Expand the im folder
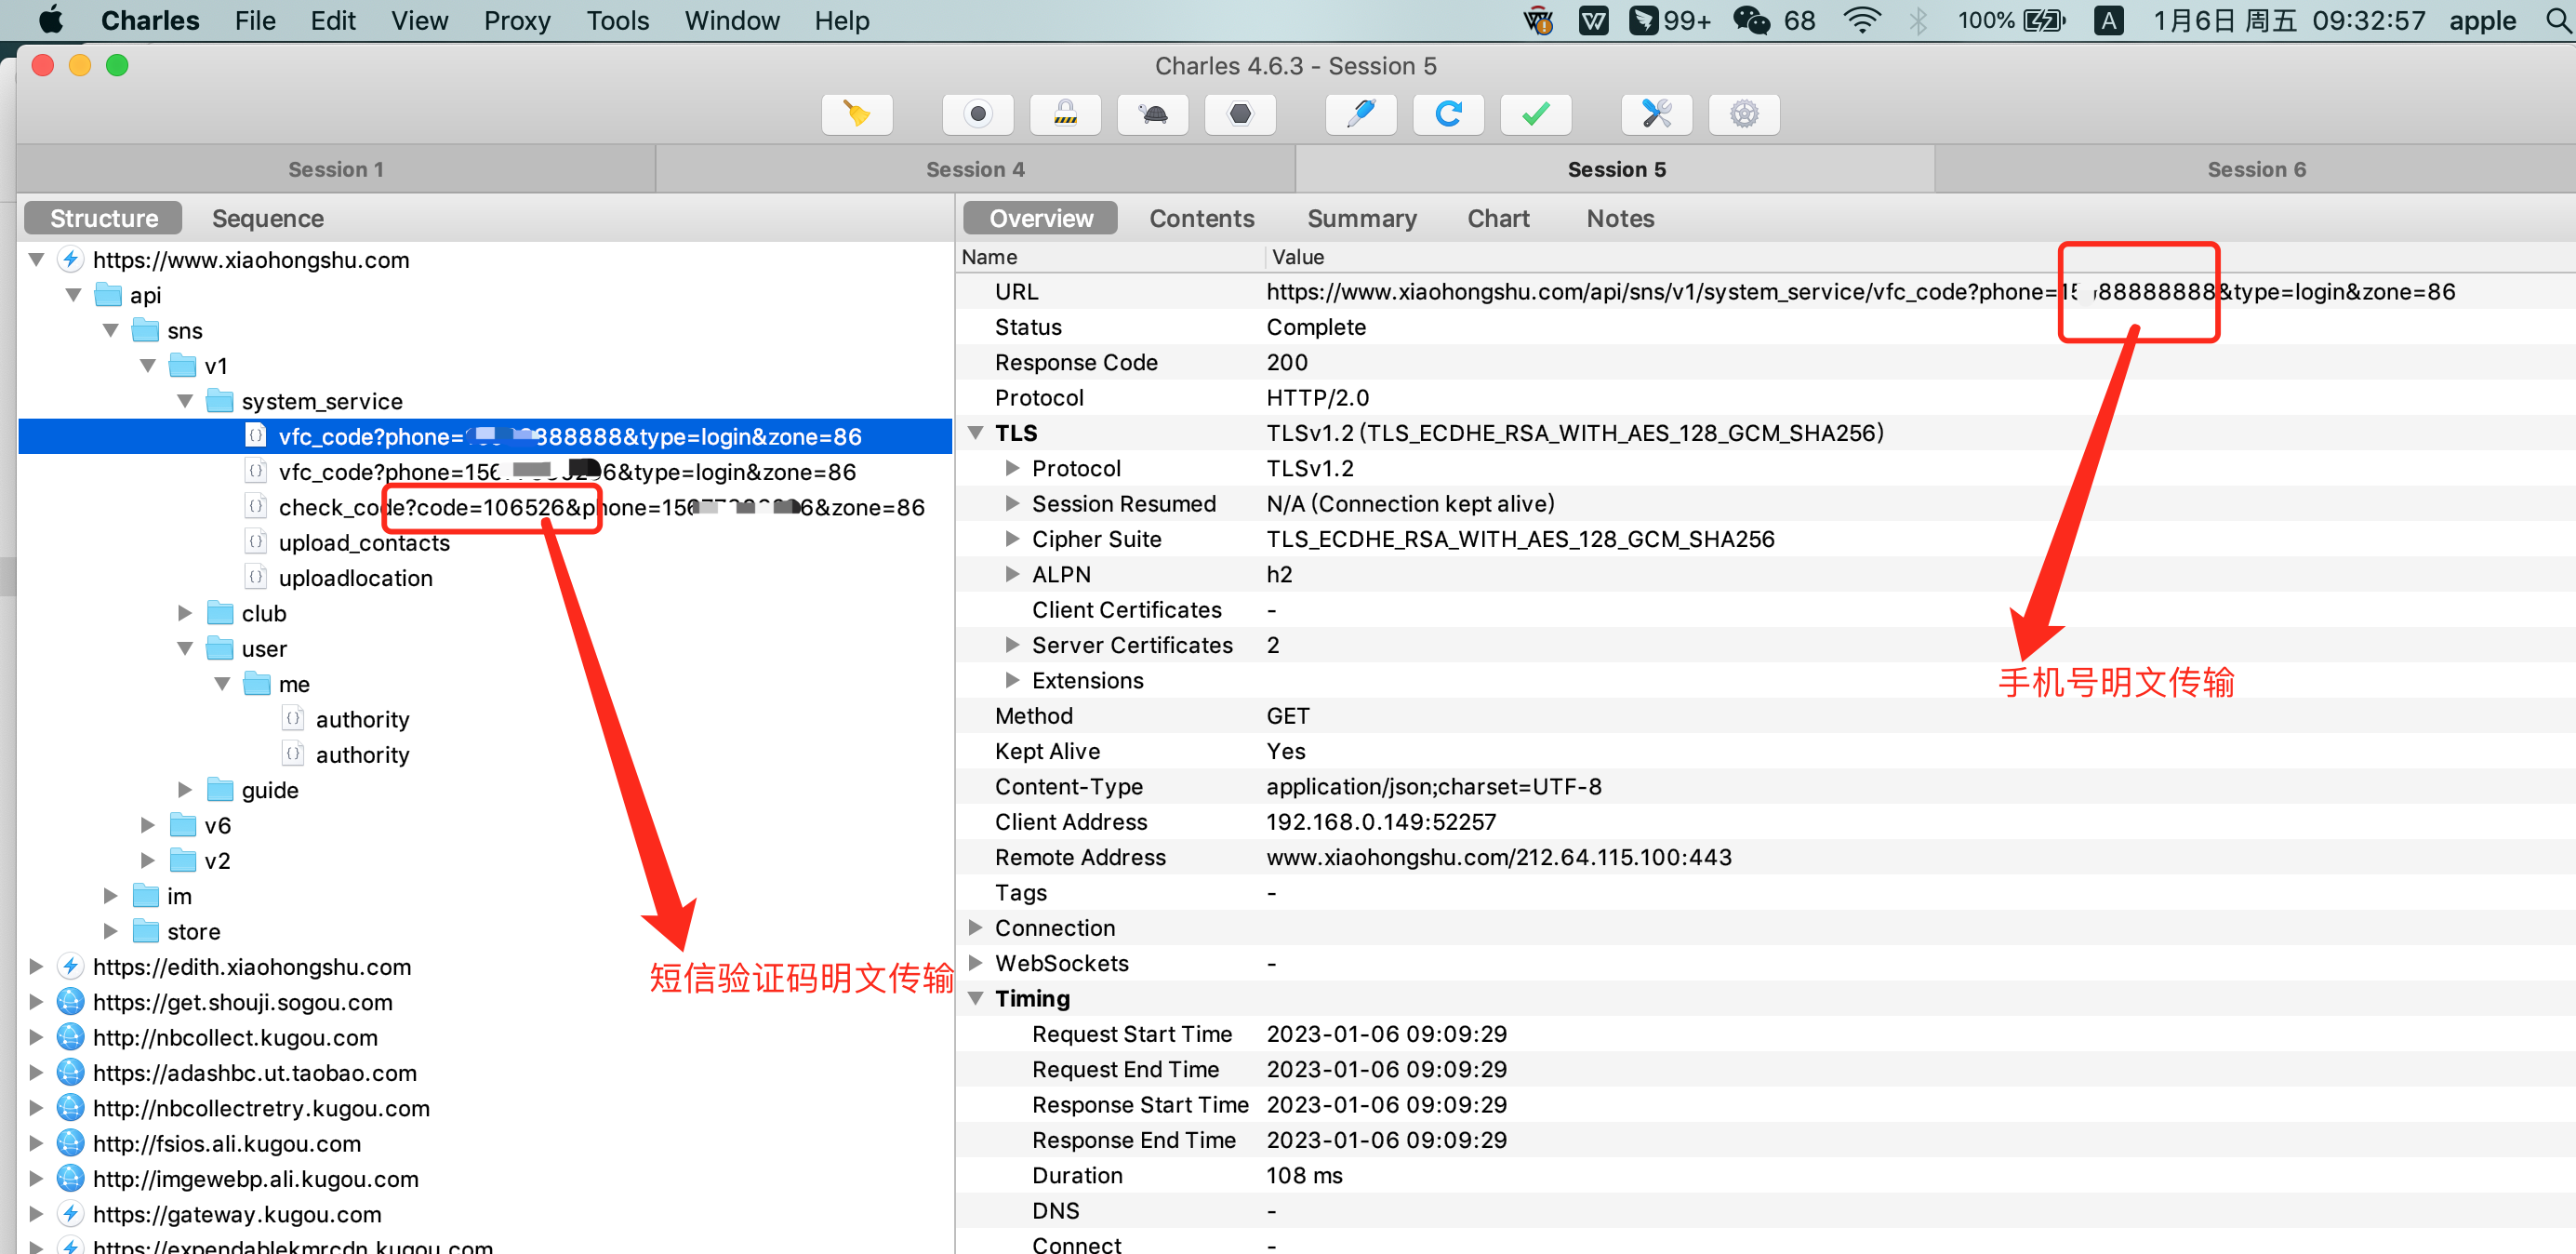The image size is (2576, 1254). click(110, 896)
